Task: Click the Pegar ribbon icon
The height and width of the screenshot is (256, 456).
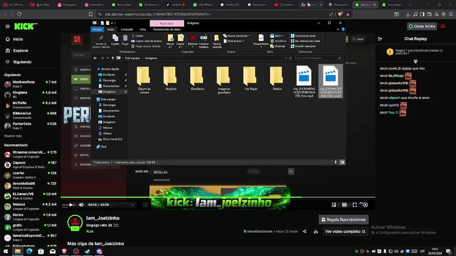Action: point(125,40)
